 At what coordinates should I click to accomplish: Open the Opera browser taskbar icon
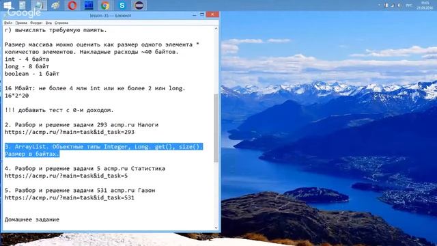tap(72, 5)
